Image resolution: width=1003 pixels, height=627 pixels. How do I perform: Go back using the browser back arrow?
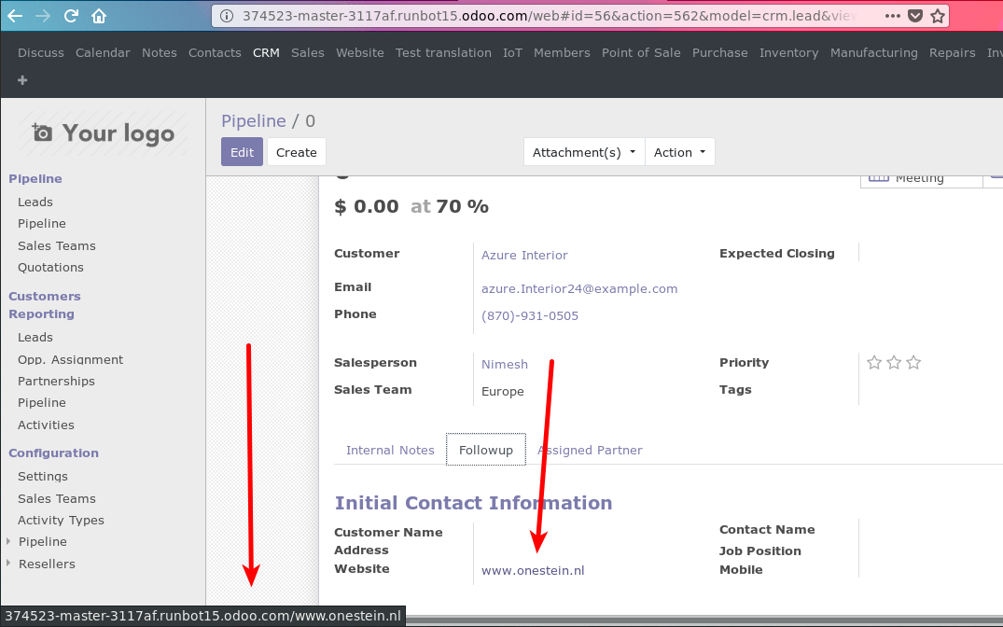[x=14, y=15]
